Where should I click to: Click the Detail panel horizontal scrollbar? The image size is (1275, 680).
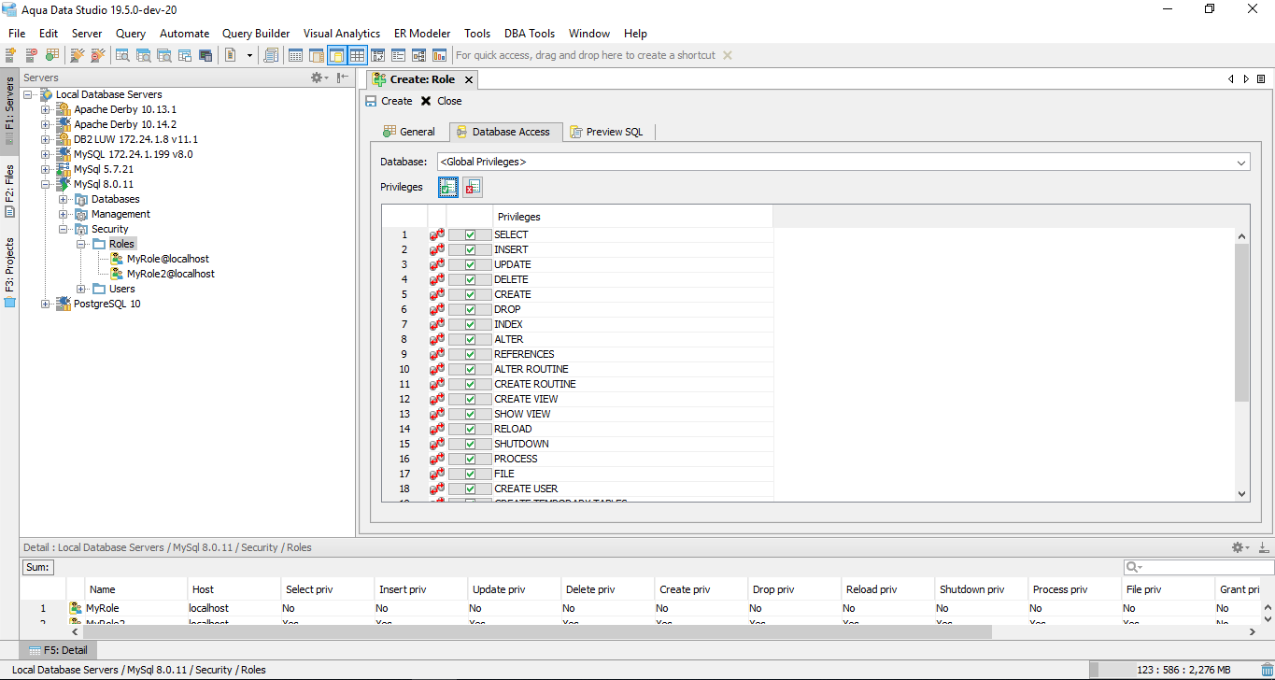tap(537, 632)
